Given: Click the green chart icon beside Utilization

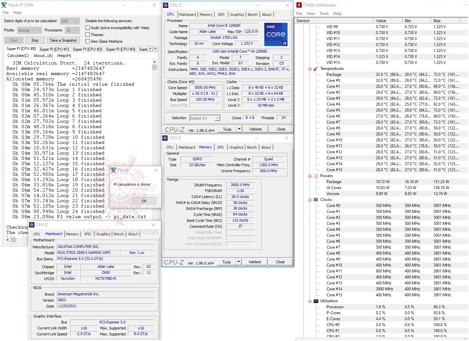Looking at the screenshot, I should pos(316,301).
